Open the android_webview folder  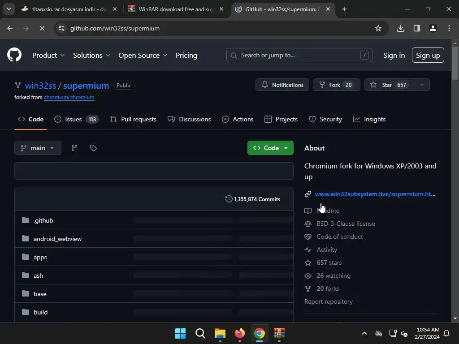pos(57,239)
